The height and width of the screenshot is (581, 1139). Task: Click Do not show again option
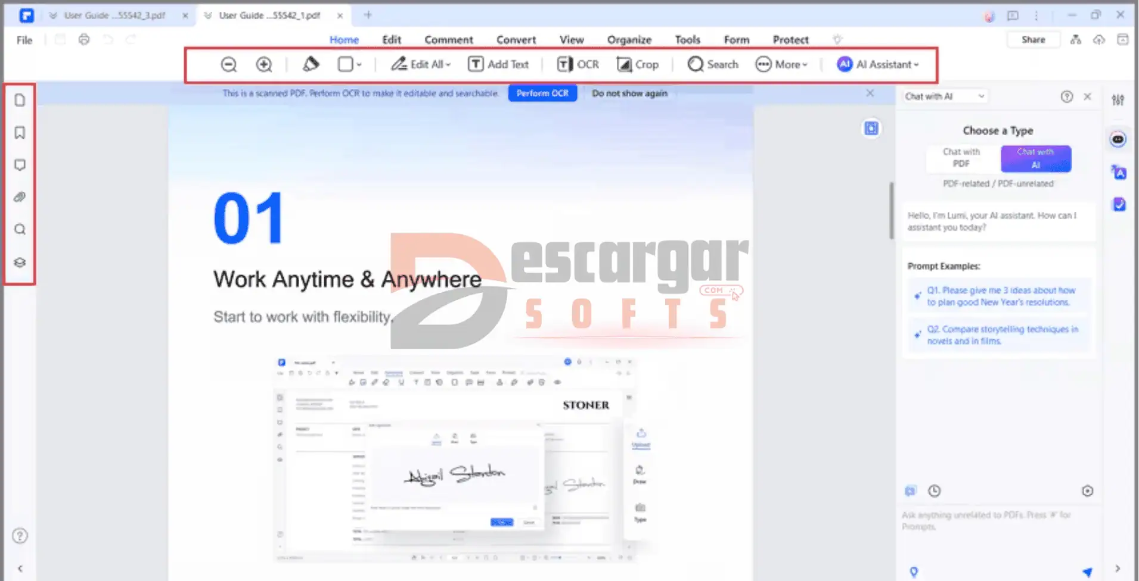pos(629,93)
